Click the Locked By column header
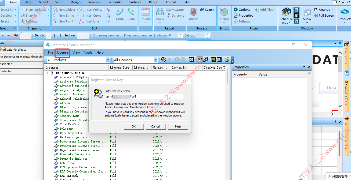The image size is (351, 180). coord(186,67)
